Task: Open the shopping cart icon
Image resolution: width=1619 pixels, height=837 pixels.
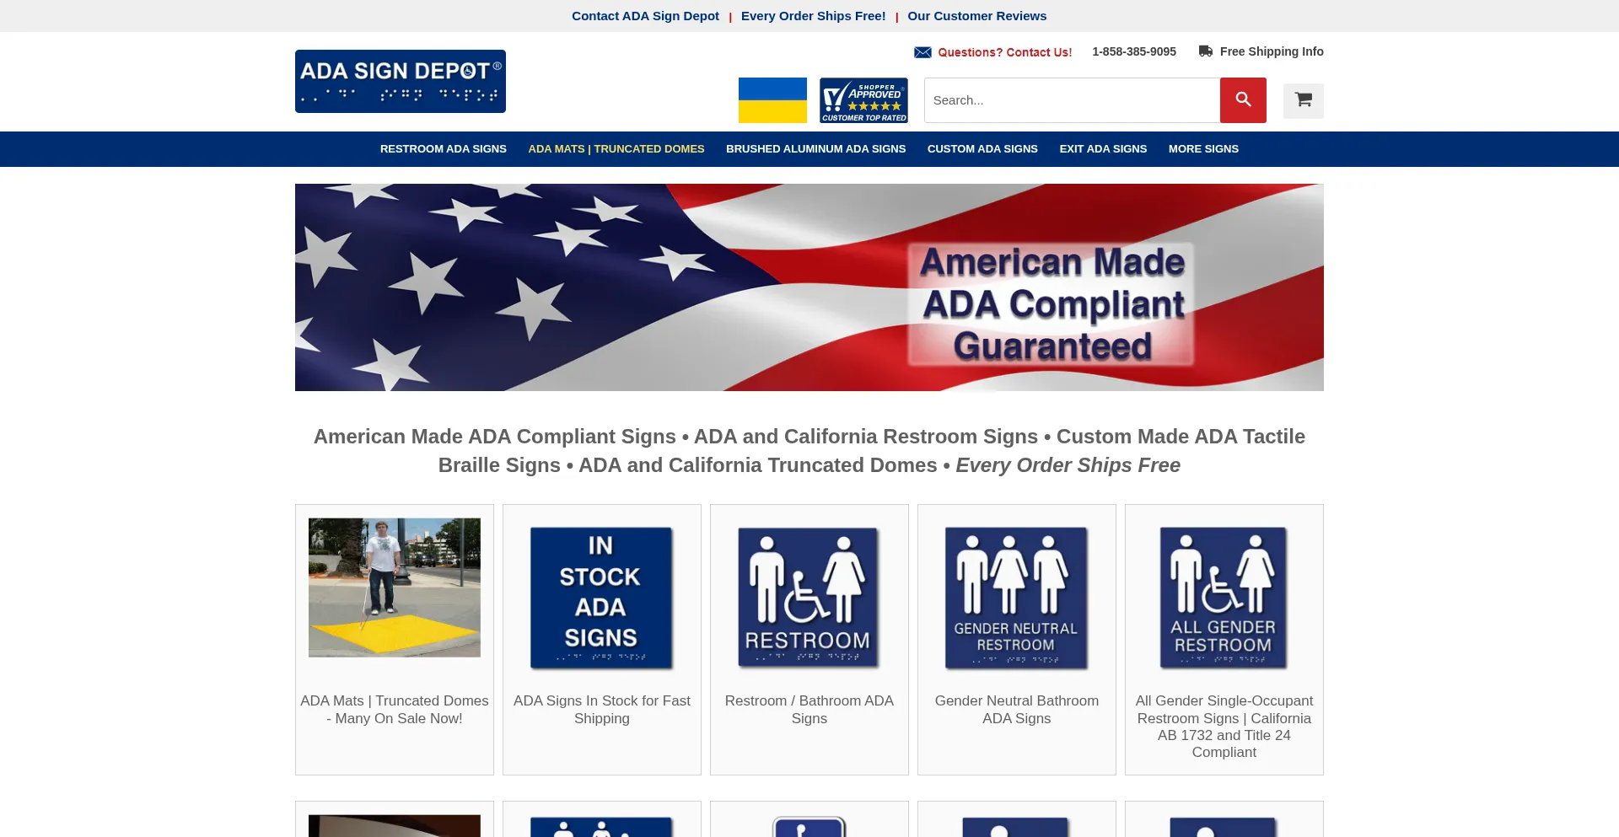Action: point(1304,100)
